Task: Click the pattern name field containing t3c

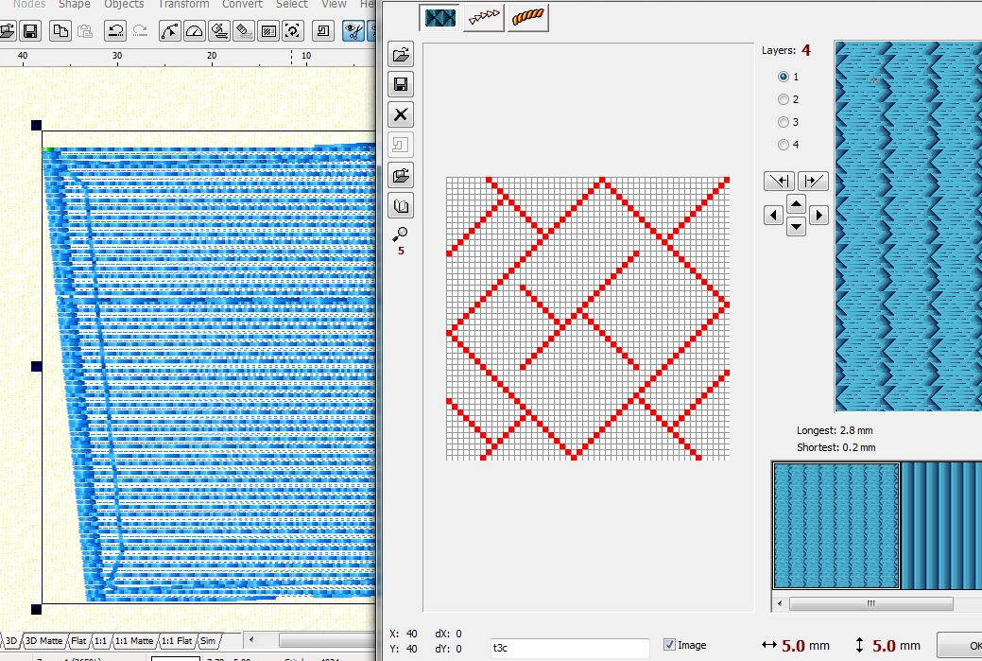Action: pos(569,648)
